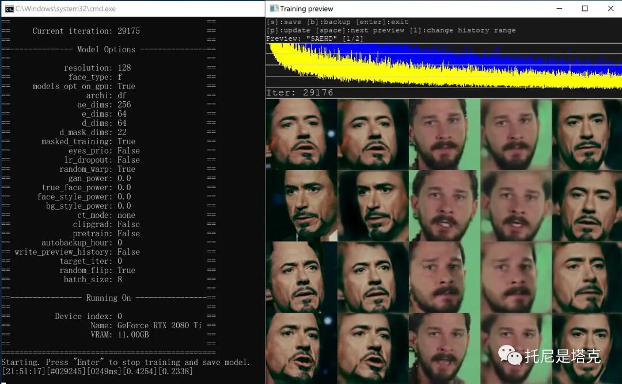Close the Training preview window
Viewport: 622px width, 384px height.
tap(610, 8)
